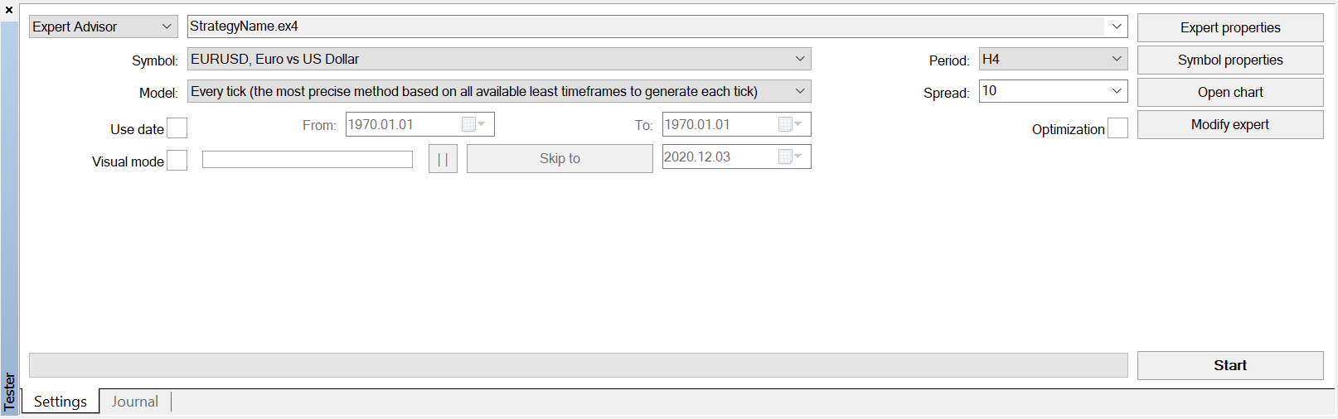The height and width of the screenshot is (419, 1338).
Task: Click the pause button beside visual mode slider
Action: point(443,159)
